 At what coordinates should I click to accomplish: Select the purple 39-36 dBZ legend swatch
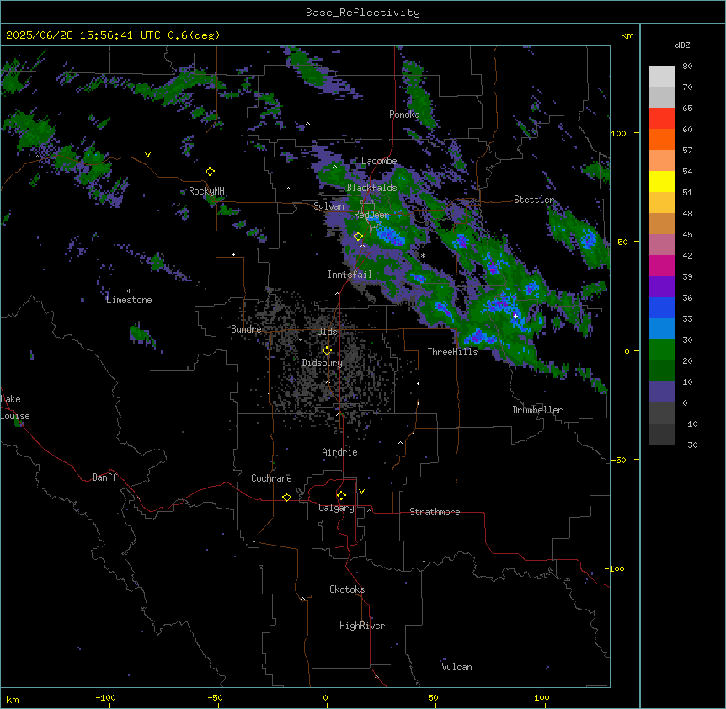[x=662, y=287]
